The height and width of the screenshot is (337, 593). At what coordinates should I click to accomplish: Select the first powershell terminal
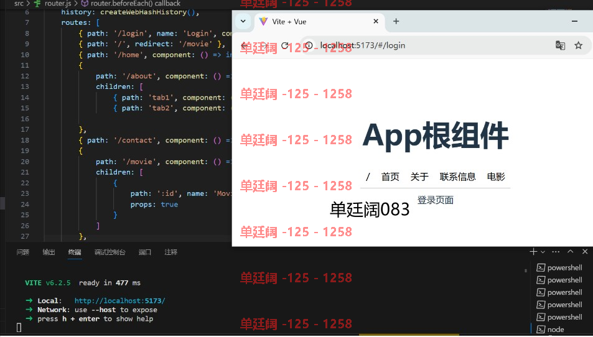coord(560,268)
